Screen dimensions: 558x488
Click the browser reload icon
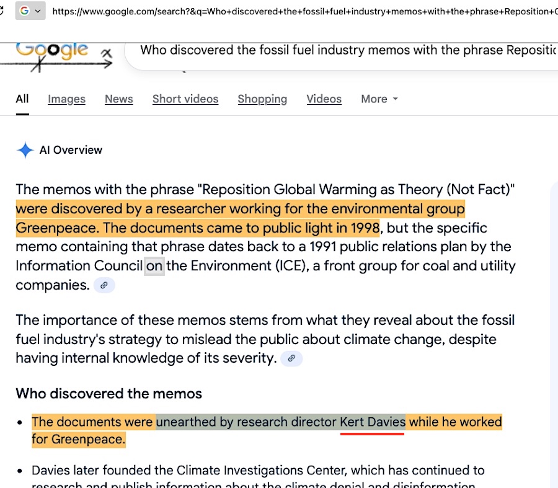pyautogui.click(x=2, y=11)
